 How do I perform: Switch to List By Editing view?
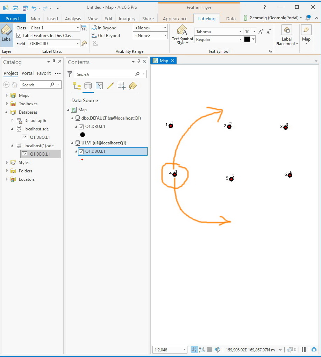[110, 86]
